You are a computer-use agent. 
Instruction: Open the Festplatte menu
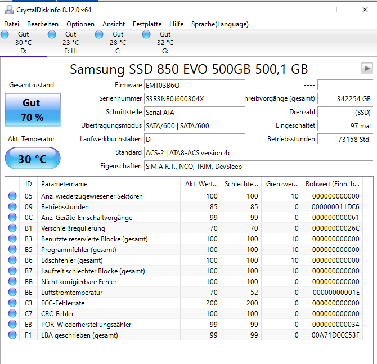147,24
